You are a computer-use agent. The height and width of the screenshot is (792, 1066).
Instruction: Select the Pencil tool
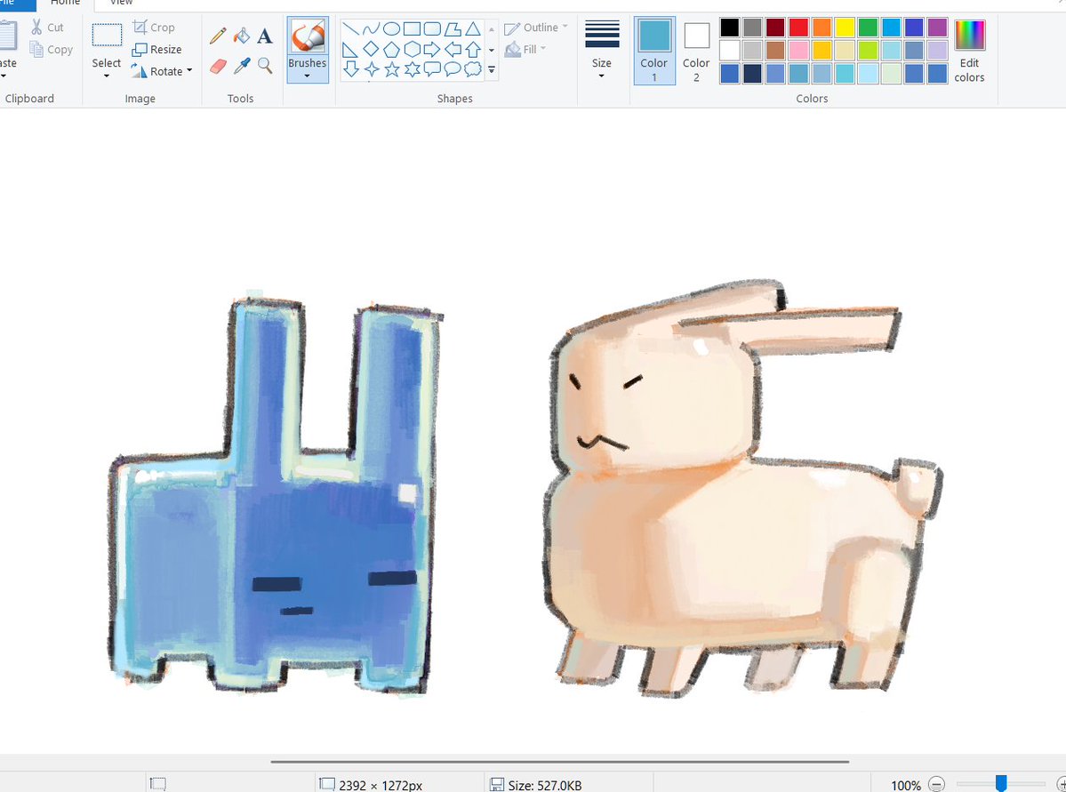pos(218,36)
